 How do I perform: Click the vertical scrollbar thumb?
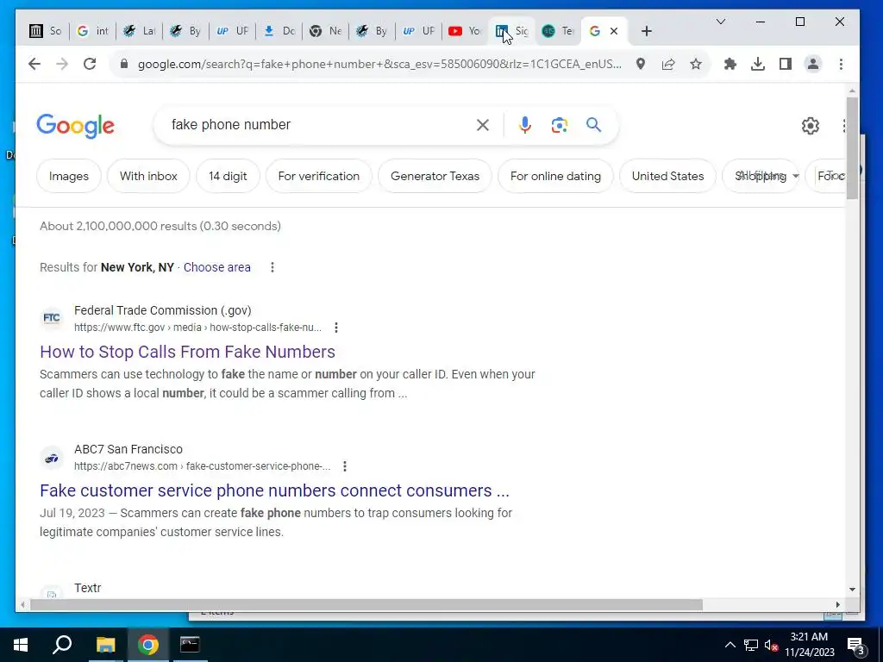[852, 147]
